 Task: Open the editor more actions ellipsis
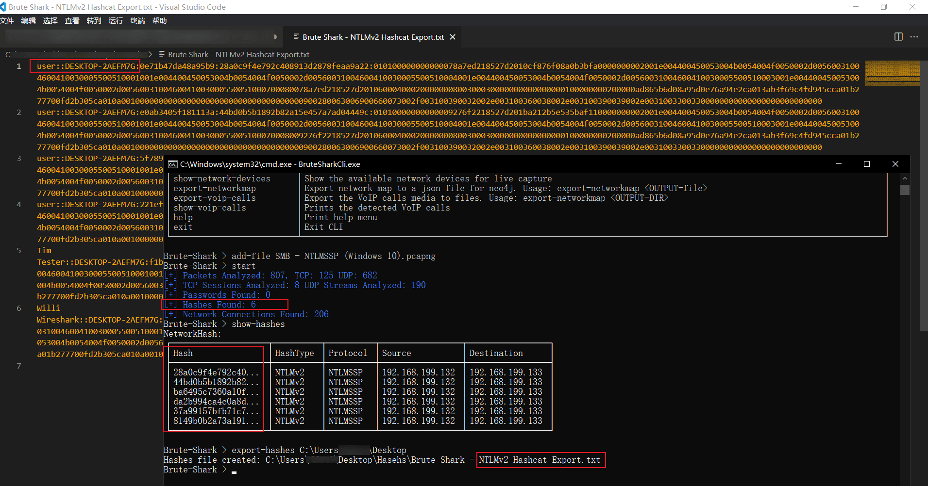(914, 37)
